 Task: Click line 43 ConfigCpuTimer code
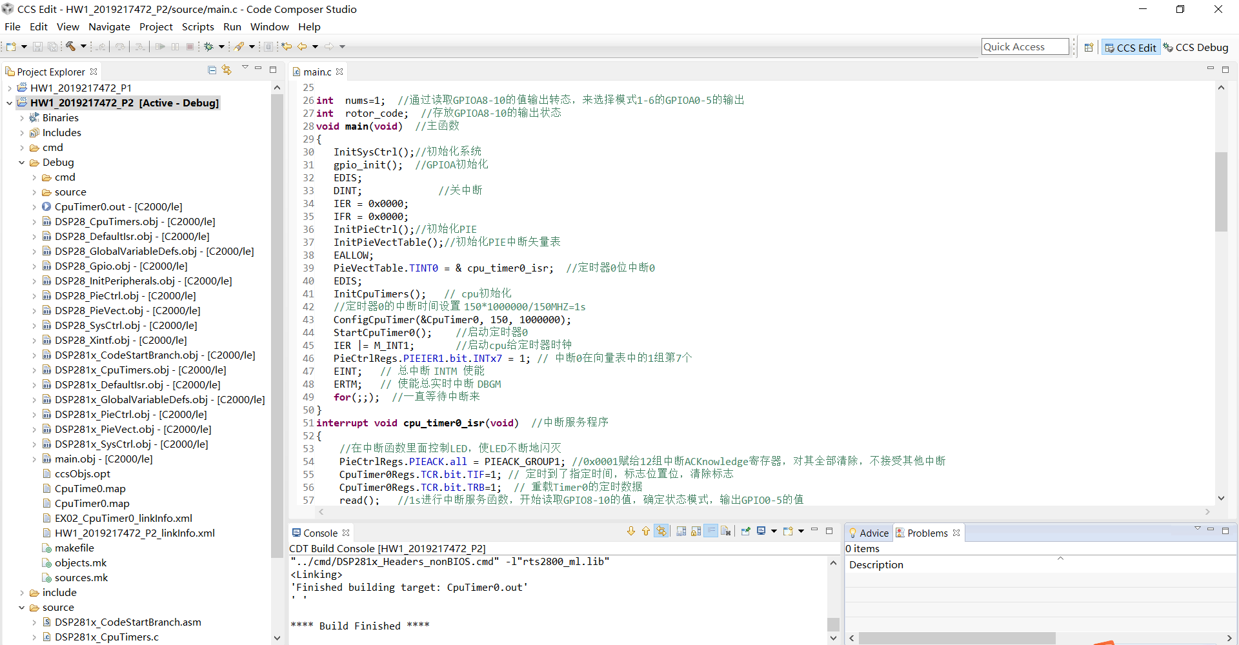click(452, 320)
